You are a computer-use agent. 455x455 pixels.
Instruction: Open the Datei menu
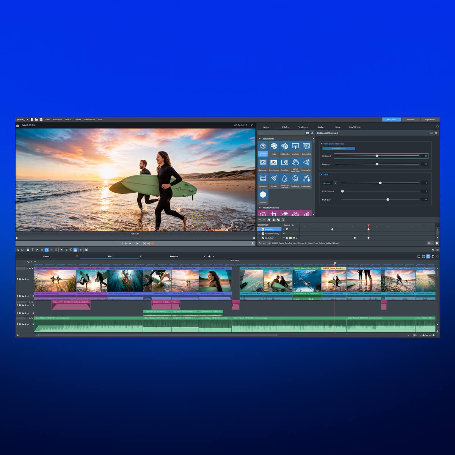47,119
